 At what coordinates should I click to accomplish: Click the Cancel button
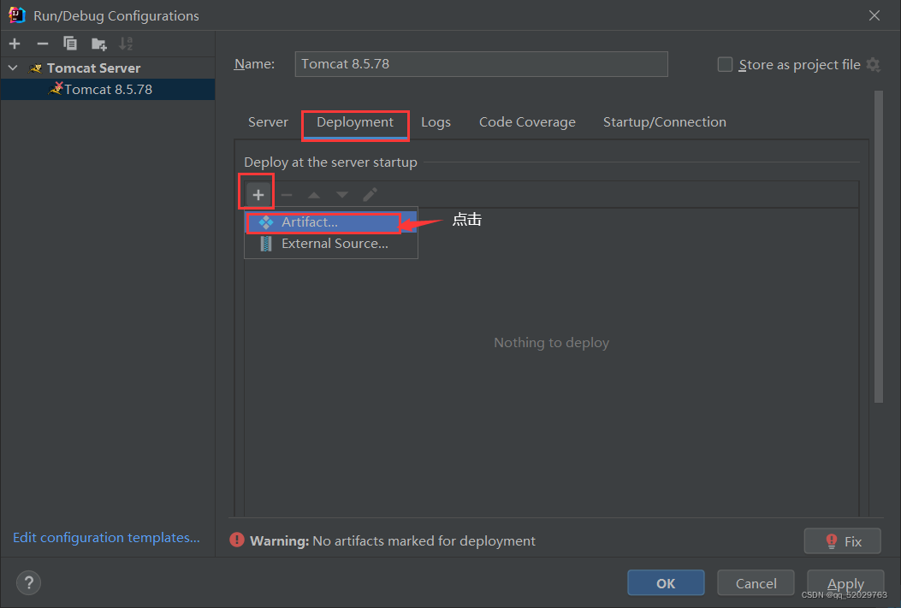coord(756,583)
